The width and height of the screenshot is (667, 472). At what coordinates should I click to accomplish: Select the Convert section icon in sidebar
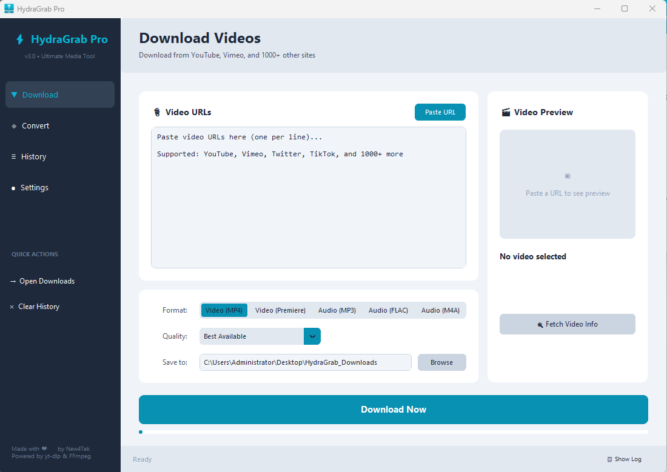pyautogui.click(x=13, y=125)
